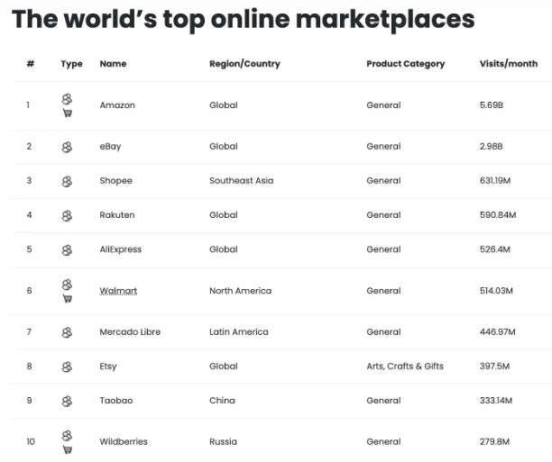Screen dimensions: 552x462
Task: Select the Mercado Libre name entry
Action: coord(130,332)
